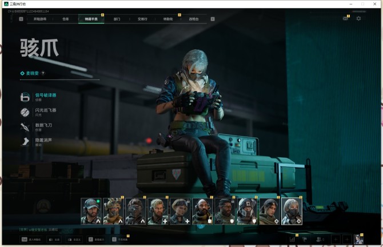Click the help question mark beside 麦晓雯
The width and height of the screenshot is (383, 247).
click(43, 73)
